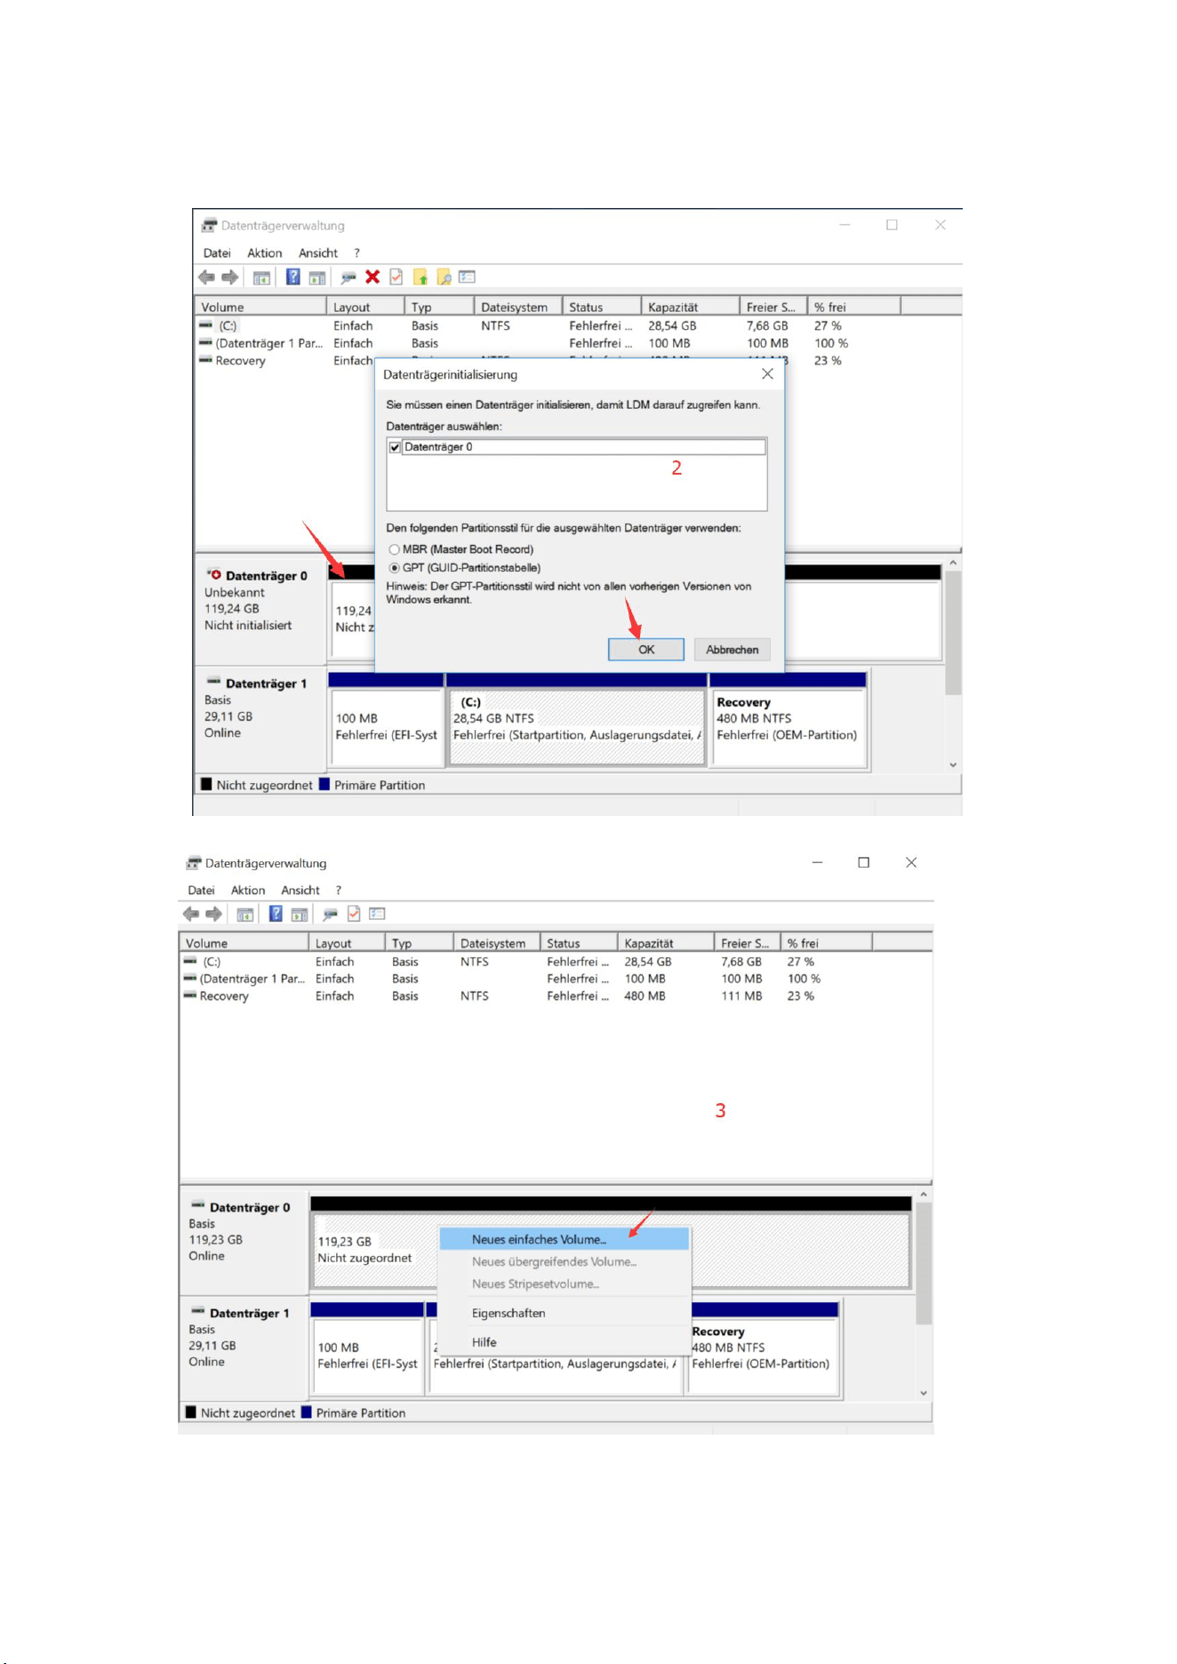Click checkmark properties icon in upper toolbar
The image size is (1177, 1664).
(396, 276)
